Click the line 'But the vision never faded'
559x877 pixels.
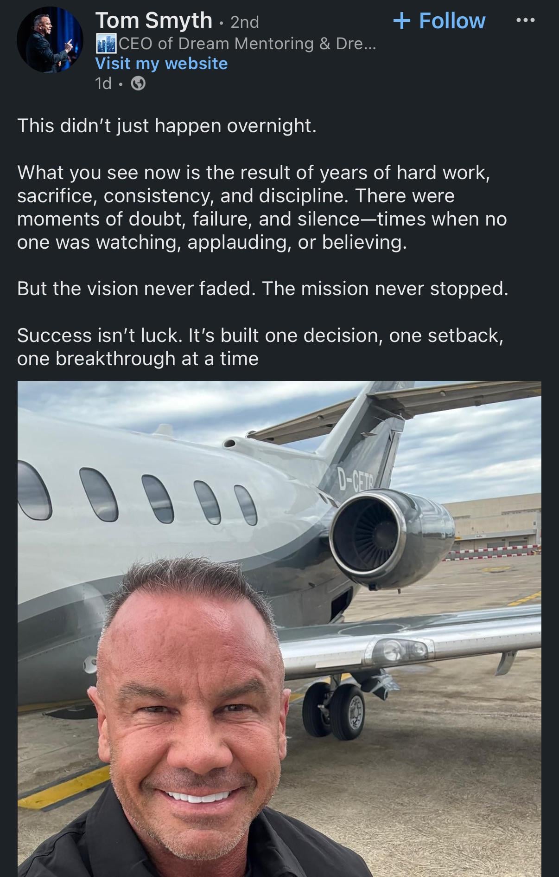coord(263,289)
